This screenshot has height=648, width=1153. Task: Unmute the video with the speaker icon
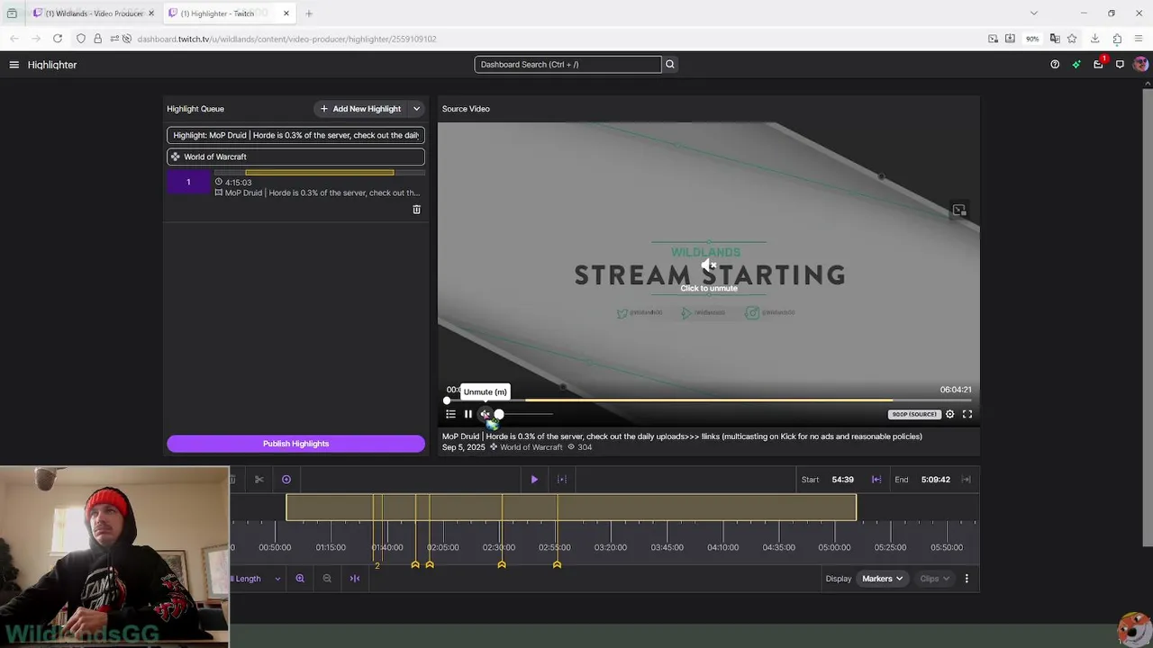(485, 414)
